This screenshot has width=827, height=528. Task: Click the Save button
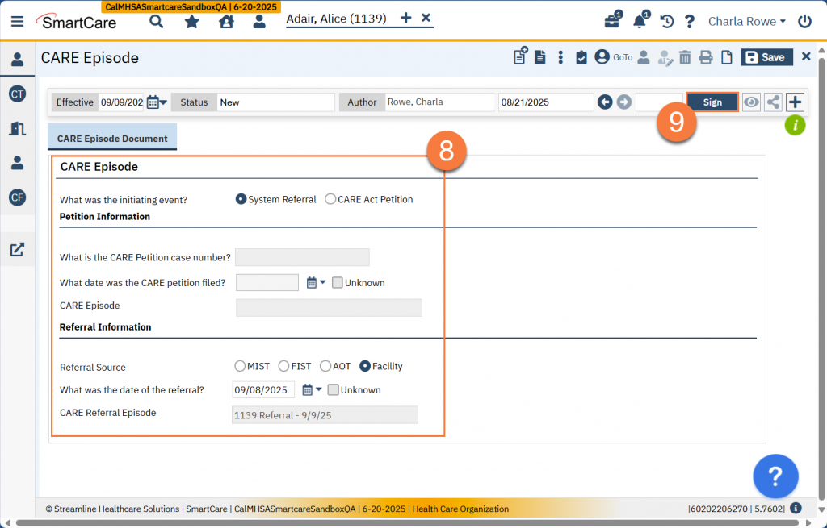pos(766,57)
